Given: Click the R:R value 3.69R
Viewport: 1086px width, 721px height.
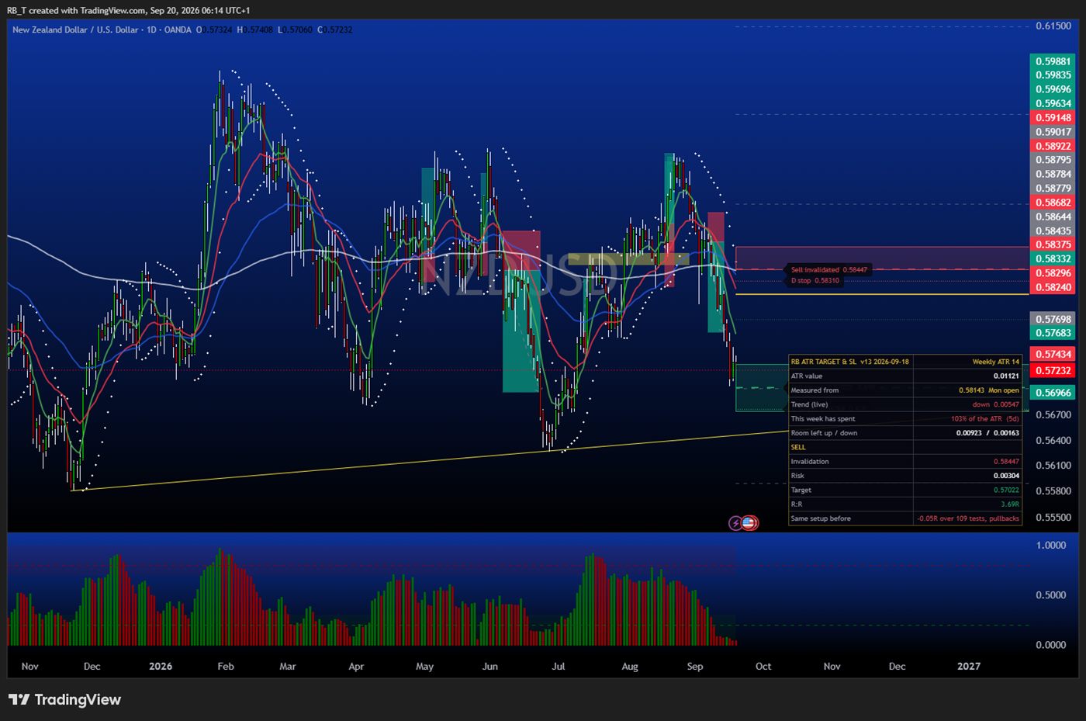Looking at the screenshot, I should pyautogui.click(x=1010, y=504).
